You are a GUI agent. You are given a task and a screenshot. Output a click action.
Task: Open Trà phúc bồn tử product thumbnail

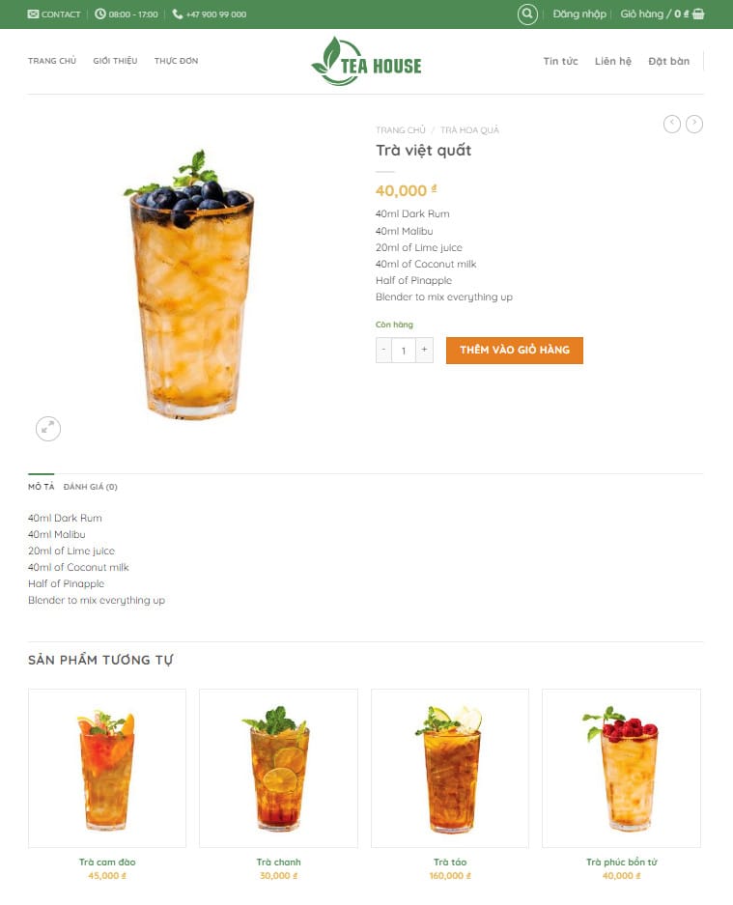coord(622,768)
